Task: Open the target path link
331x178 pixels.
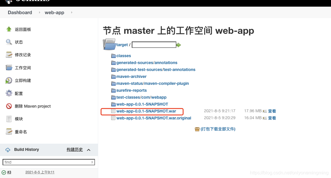Action: click(122, 45)
